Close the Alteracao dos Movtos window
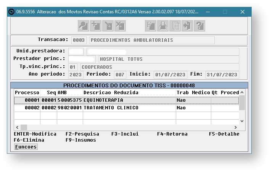The image size is (270, 172). tap(243, 12)
